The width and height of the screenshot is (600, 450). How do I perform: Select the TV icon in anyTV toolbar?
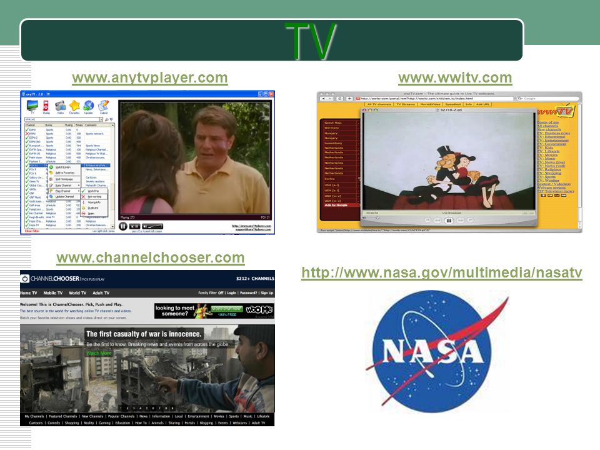tap(32, 107)
